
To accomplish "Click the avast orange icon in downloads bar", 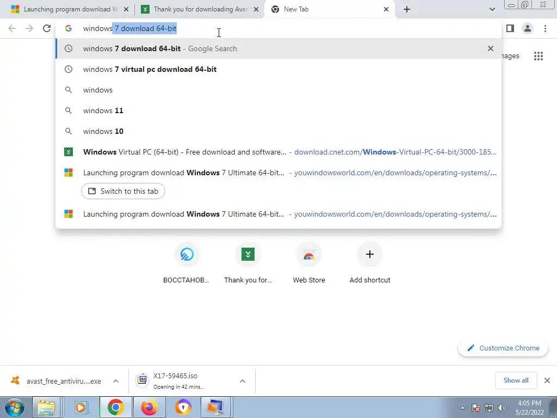I will (15, 380).
